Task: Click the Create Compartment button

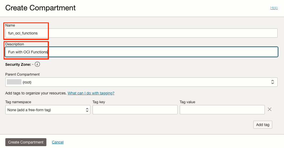Action: coord(26,142)
